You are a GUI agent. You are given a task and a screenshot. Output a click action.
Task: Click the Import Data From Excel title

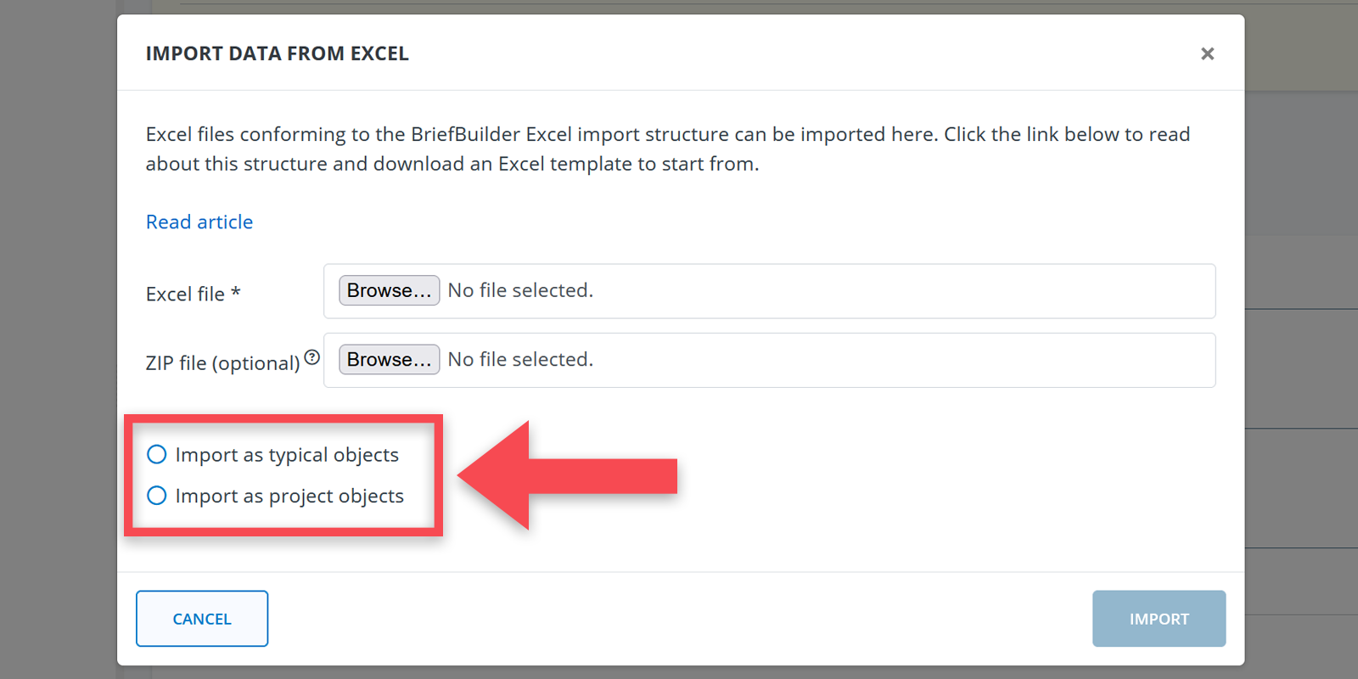pos(277,53)
